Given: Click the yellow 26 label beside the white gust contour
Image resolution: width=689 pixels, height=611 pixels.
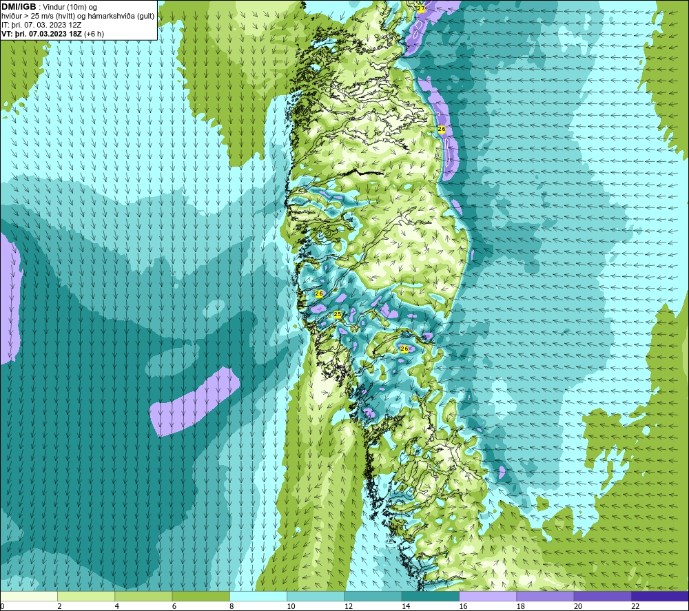Looking at the screenshot, I should point(442,129).
